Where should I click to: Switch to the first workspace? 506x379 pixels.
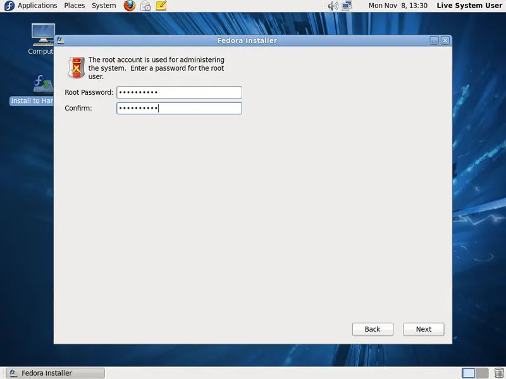[x=469, y=373]
